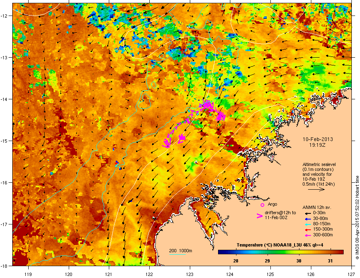Viewport: 360px width, 278px height.
Task: Click the longitude axis label 125
Action: tap(270, 274)
